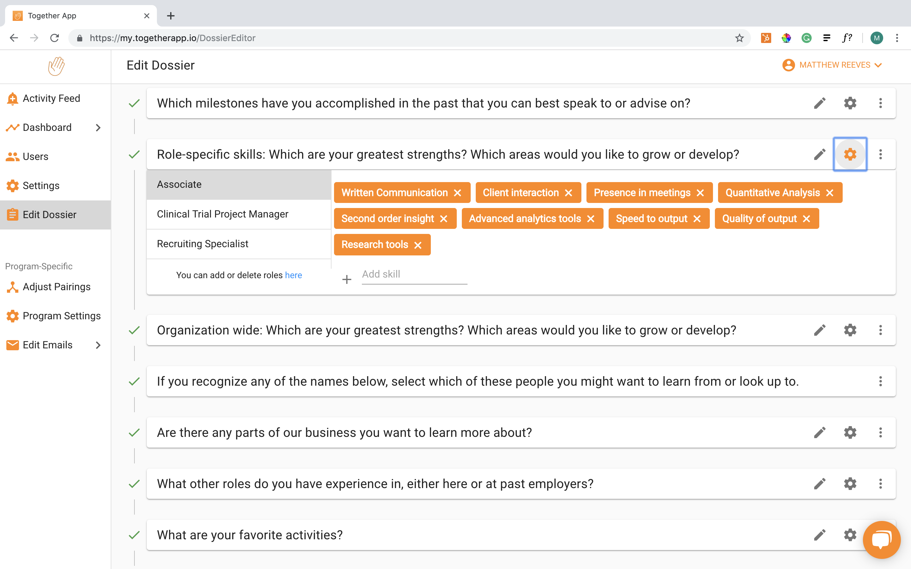
Task: Click the gear icon for favorite activities
Action: 850,535
